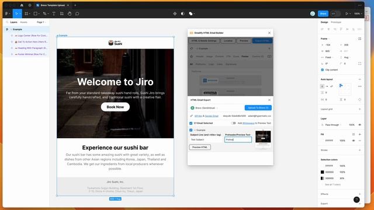Viewport: 374px width, 210px height.
Task: Select vertical auto layout direction
Action: [322, 86]
